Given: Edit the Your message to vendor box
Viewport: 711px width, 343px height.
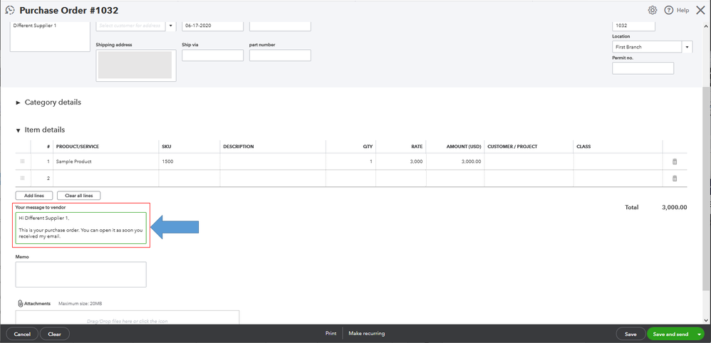Looking at the screenshot, I should tap(81, 228).
